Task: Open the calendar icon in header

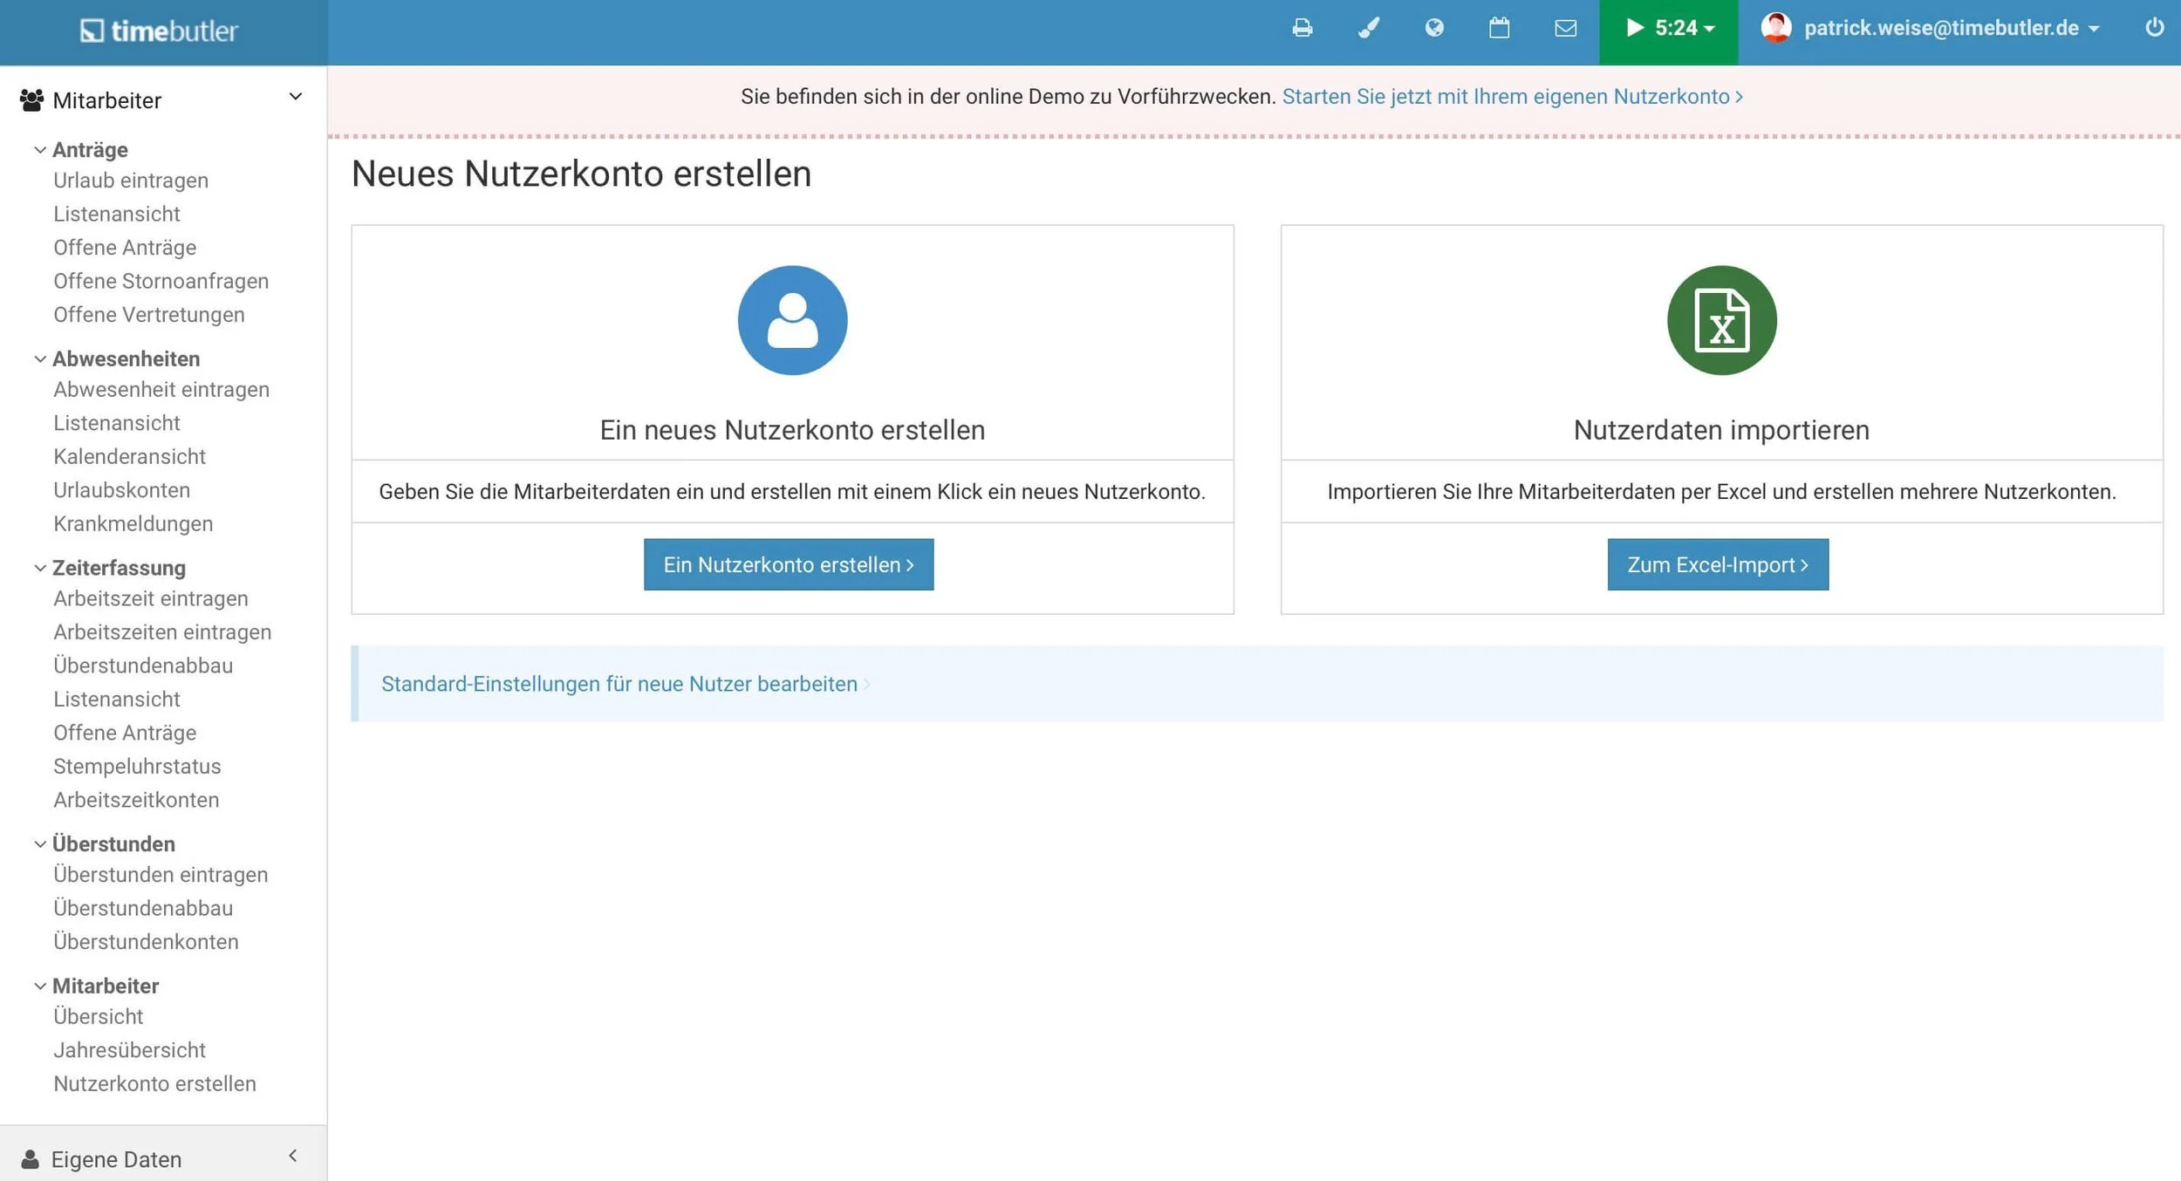Action: point(1499,29)
